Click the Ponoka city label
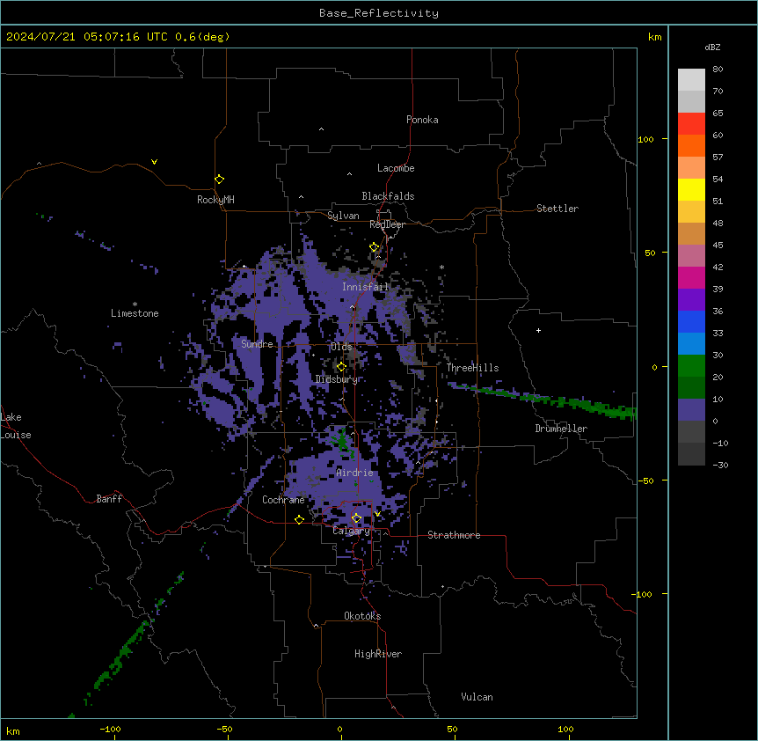The height and width of the screenshot is (741, 758). pos(422,120)
